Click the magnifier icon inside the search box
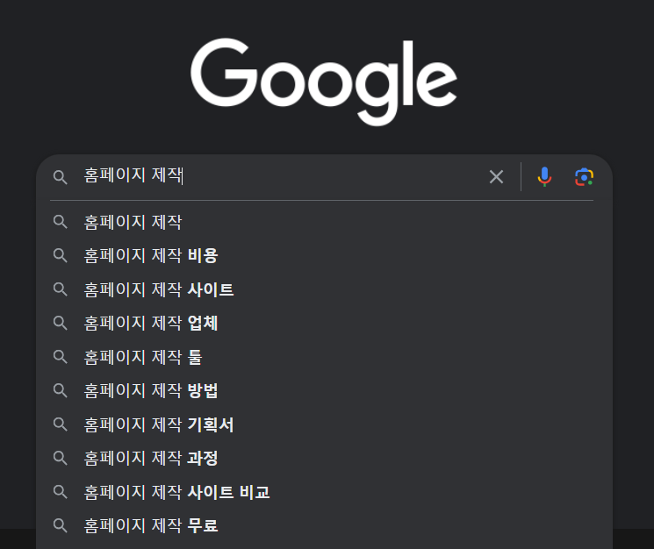 [x=60, y=177]
